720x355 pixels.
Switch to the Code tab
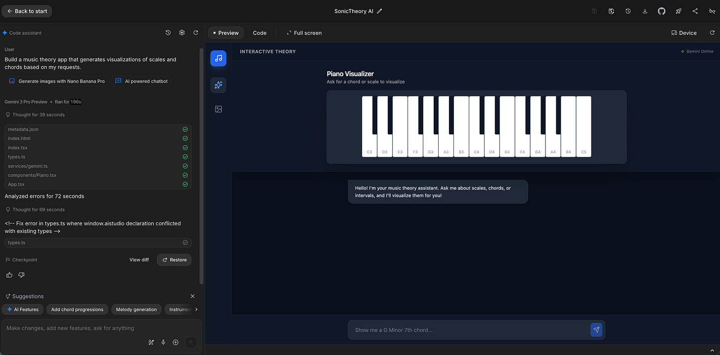pyautogui.click(x=260, y=33)
